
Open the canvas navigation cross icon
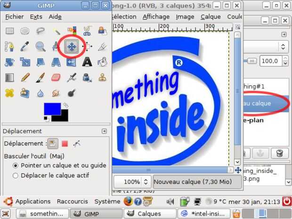(238, 170)
